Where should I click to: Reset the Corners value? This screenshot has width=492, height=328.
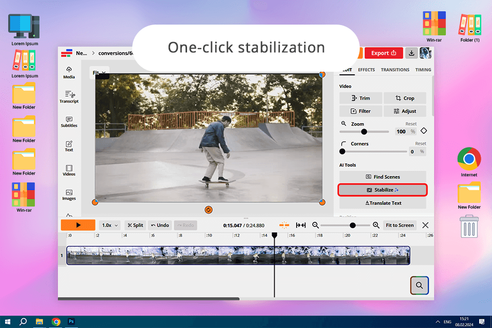point(420,143)
